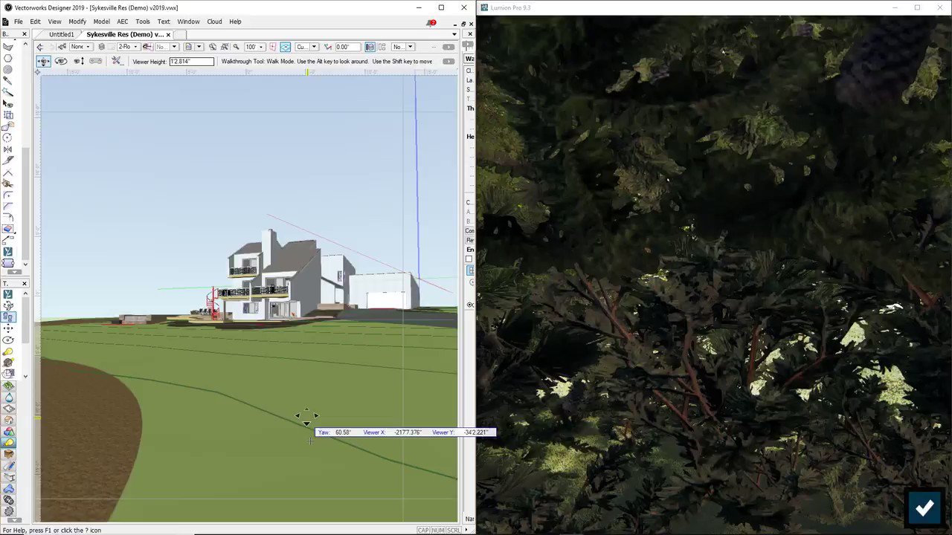Select the Select Similar magic wand tool

[8, 91]
